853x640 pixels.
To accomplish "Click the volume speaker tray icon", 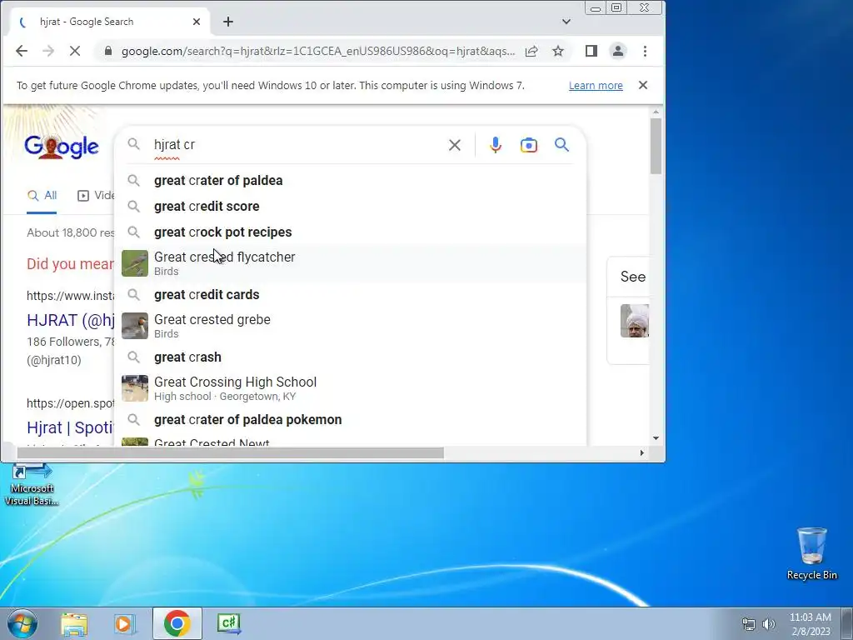I will coord(769,624).
